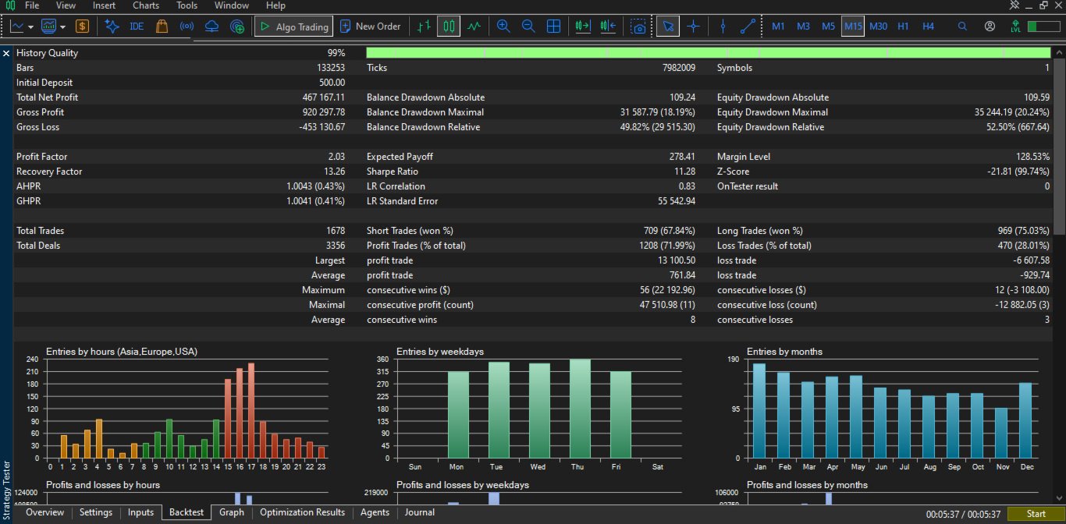Click the Start button
The width and height of the screenshot is (1066, 524).
click(1036, 514)
